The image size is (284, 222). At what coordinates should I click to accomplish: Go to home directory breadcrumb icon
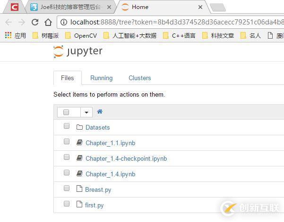tap(100, 112)
